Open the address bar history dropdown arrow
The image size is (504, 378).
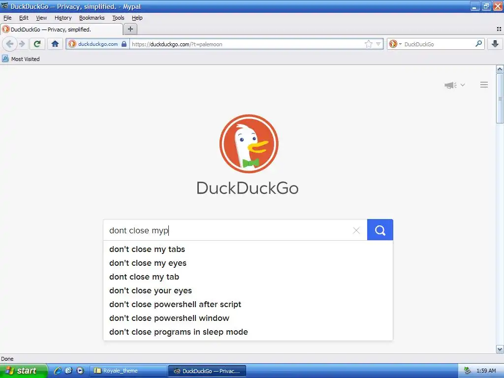tap(378, 44)
